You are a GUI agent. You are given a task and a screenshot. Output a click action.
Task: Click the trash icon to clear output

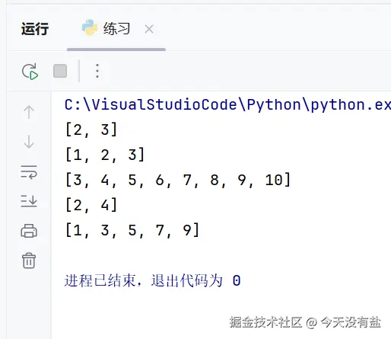[x=29, y=261]
